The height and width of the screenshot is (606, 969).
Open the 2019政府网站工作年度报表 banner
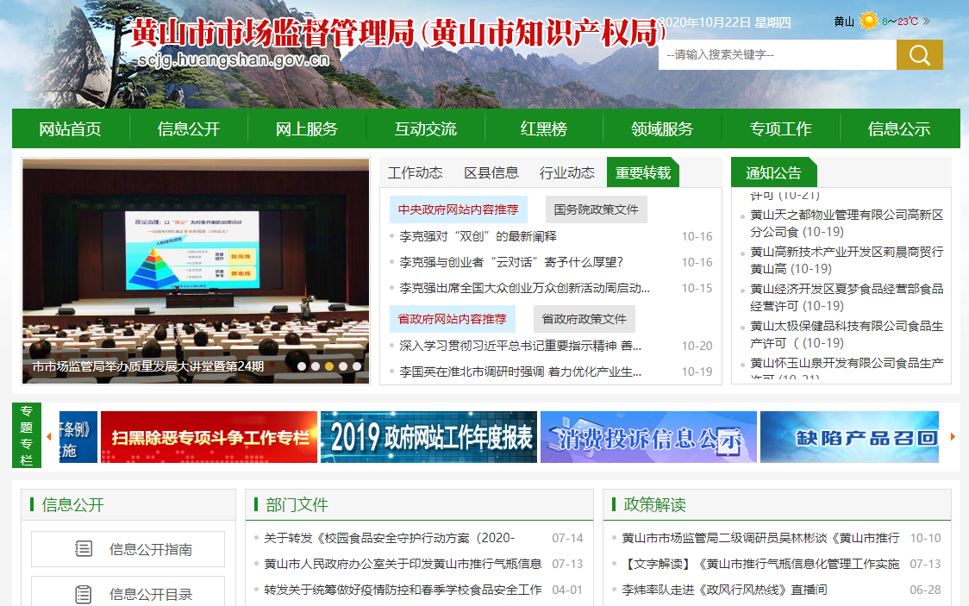tap(428, 437)
